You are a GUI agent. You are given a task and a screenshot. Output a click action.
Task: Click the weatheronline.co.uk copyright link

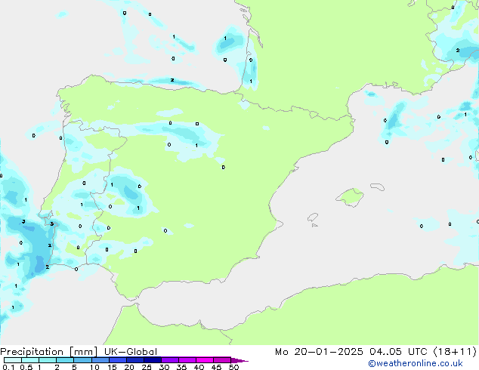pos(416,363)
